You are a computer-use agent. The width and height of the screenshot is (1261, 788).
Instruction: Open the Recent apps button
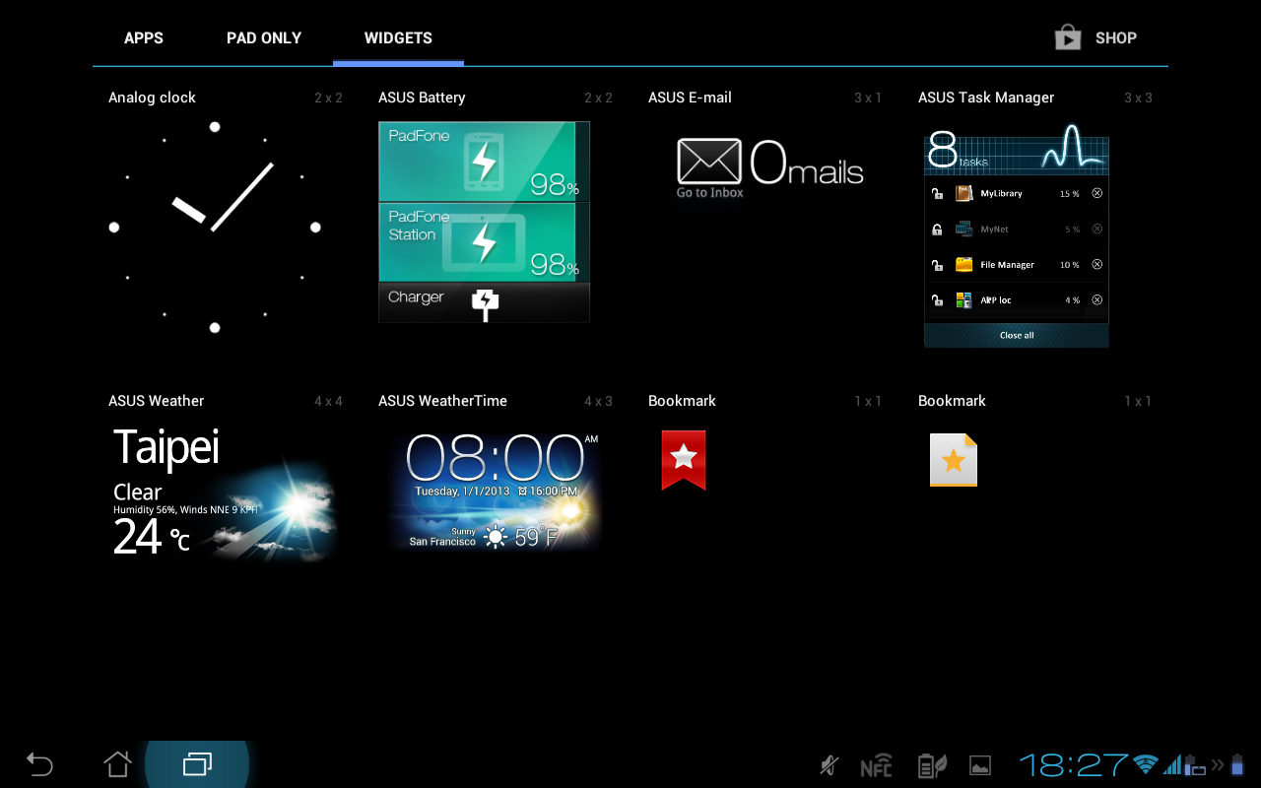197,763
